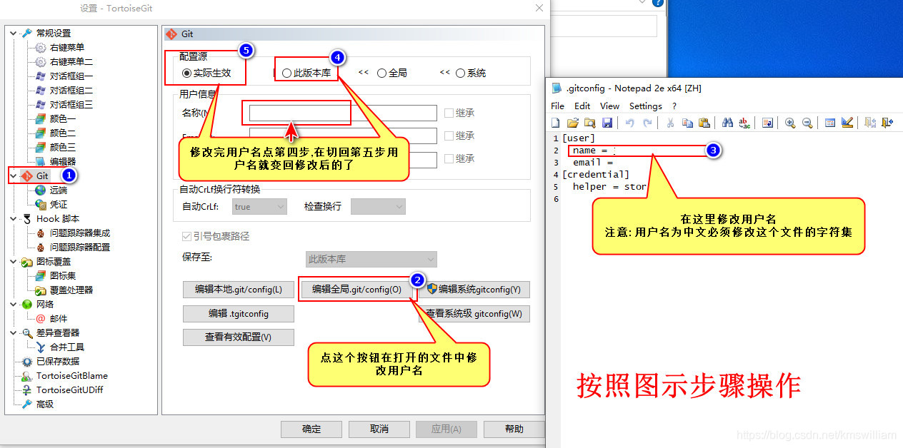The image size is (903, 448).
Task: Click Zoom In magnifier in Notepad 2e
Action: click(x=790, y=123)
